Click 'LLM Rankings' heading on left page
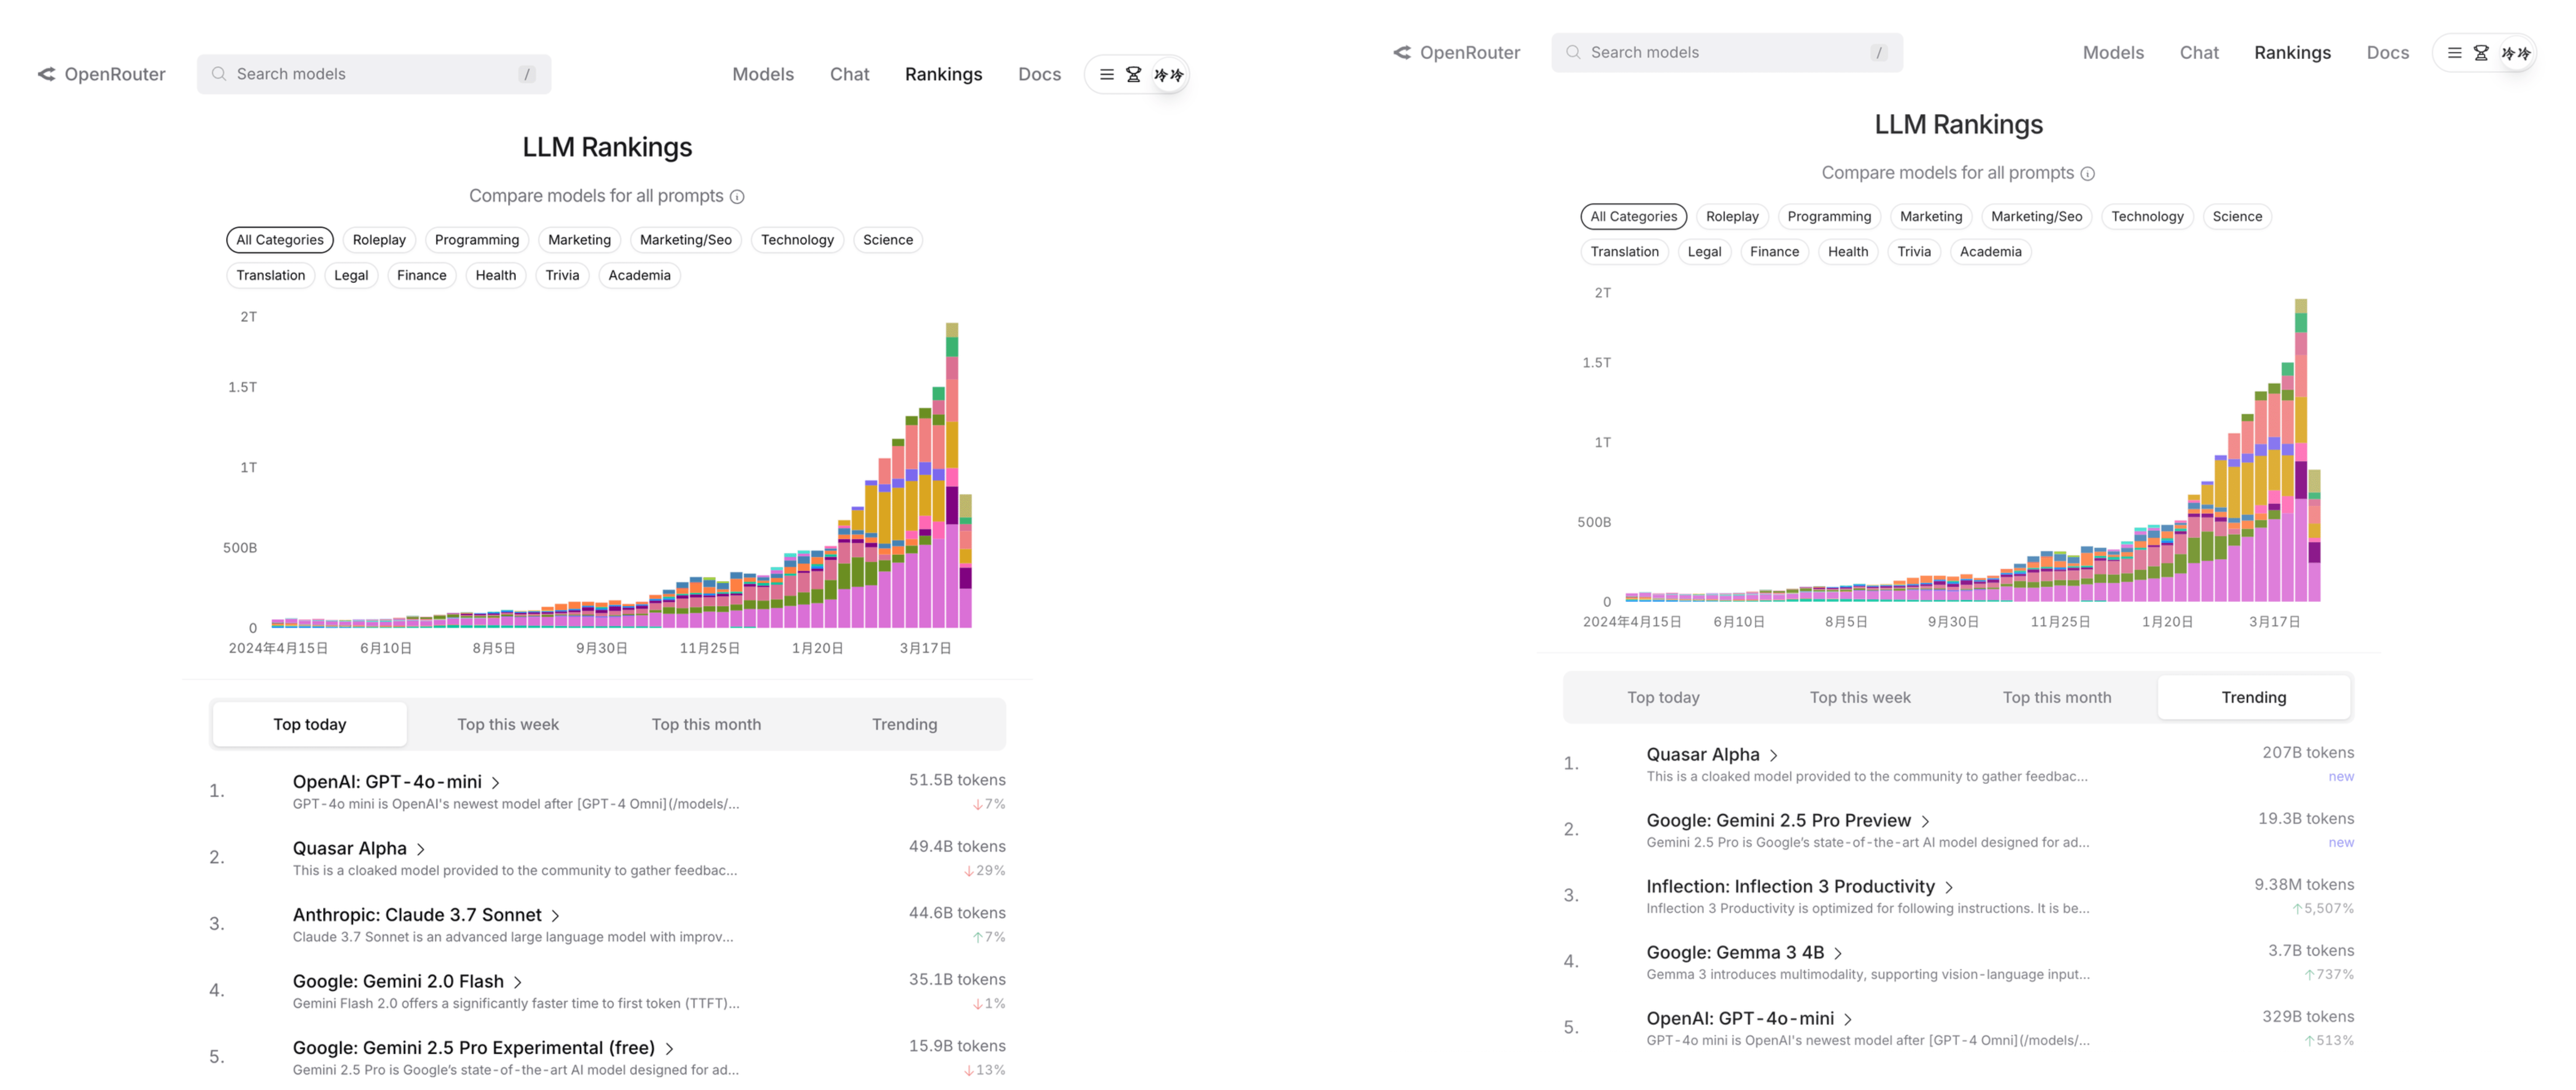The height and width of the screenshot is (1090, 2576). 607,147
